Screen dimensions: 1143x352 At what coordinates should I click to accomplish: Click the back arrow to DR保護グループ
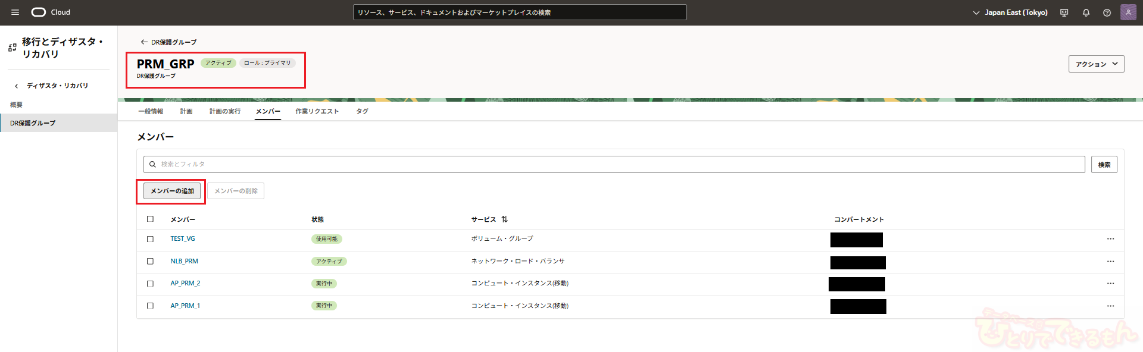144,42
